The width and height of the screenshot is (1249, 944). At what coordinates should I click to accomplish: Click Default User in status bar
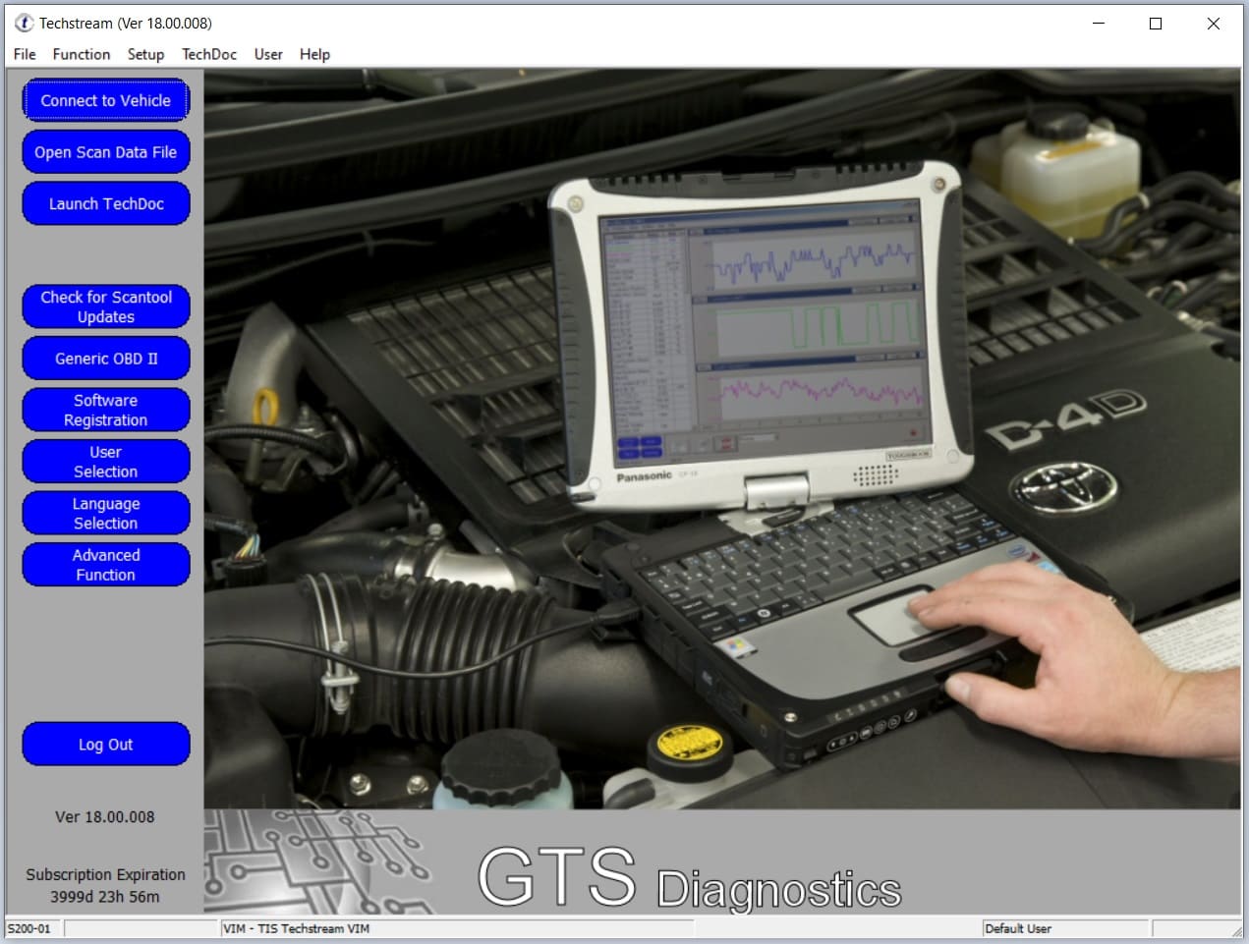tap(1018, 928)
